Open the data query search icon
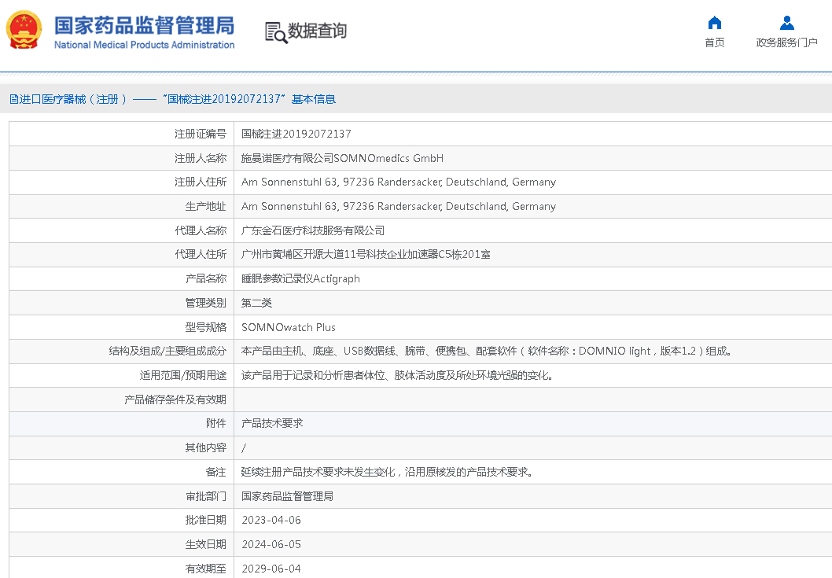 pos(276,32)
